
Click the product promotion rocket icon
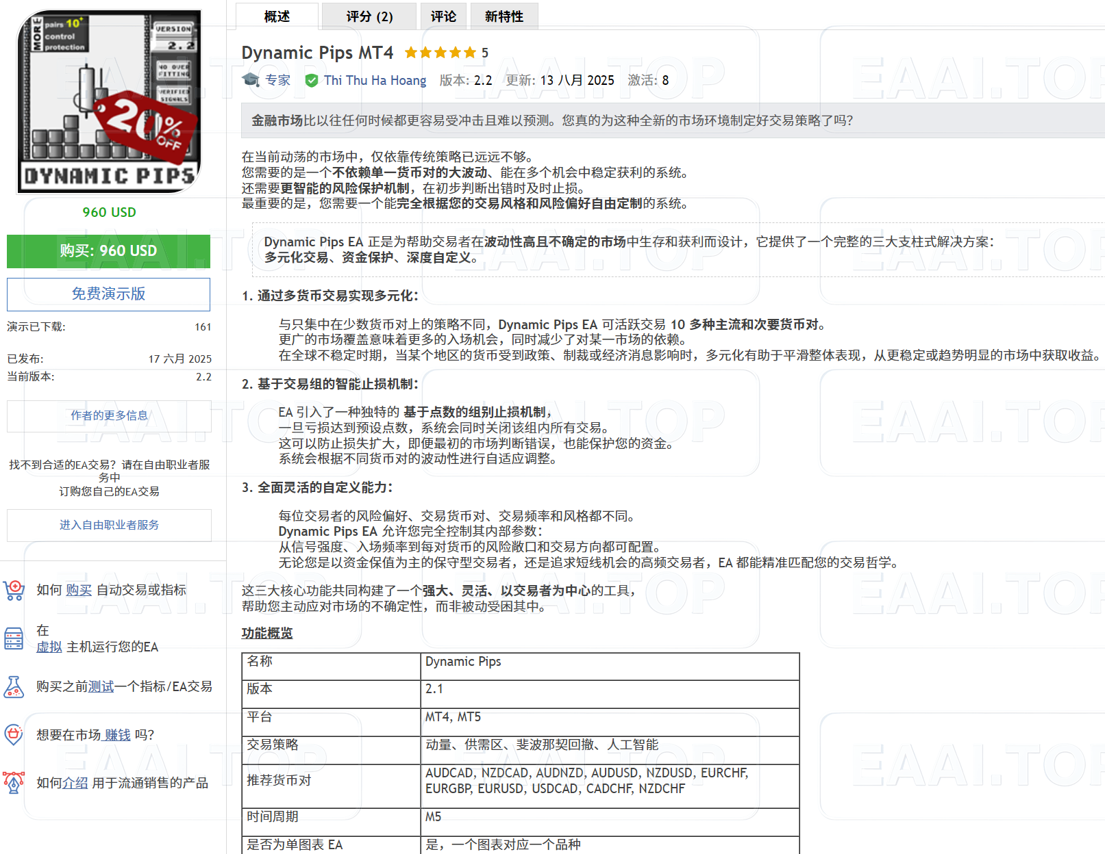click(14, 782)
